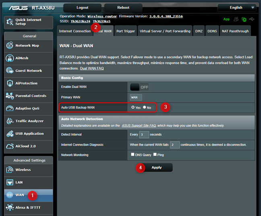Click the Apply button
This screenshot has height=216, width=261.
[x=156, y=167]
